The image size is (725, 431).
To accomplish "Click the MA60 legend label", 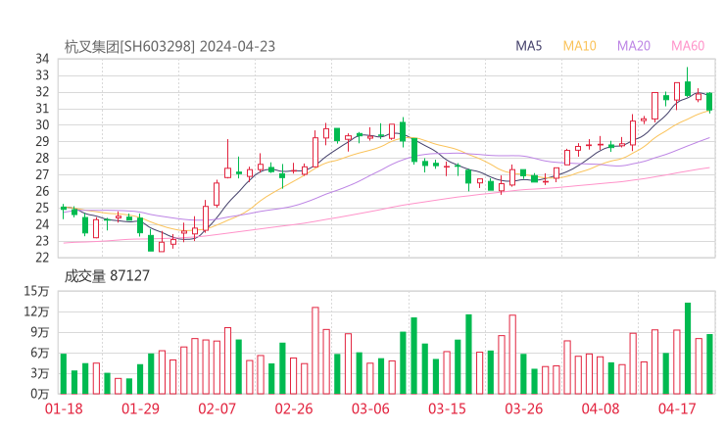I will pos(688,46).
